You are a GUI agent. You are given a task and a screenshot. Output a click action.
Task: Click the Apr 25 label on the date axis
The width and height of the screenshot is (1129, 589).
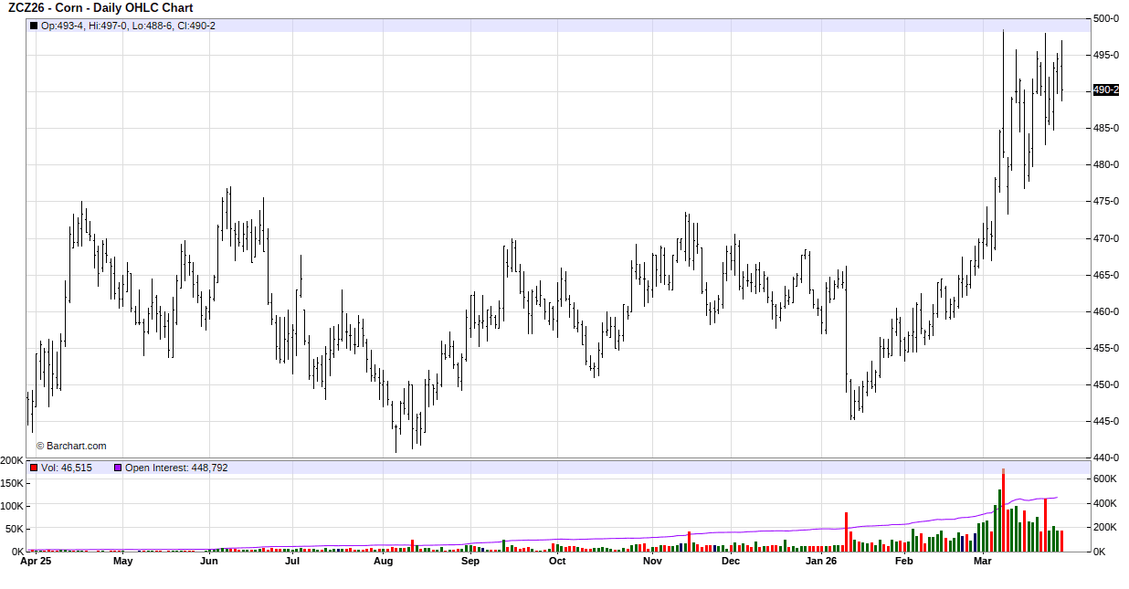(x=36, y=562)
